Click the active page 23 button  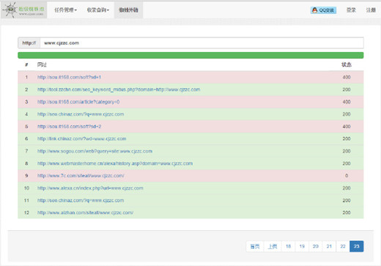coord(357,246)
